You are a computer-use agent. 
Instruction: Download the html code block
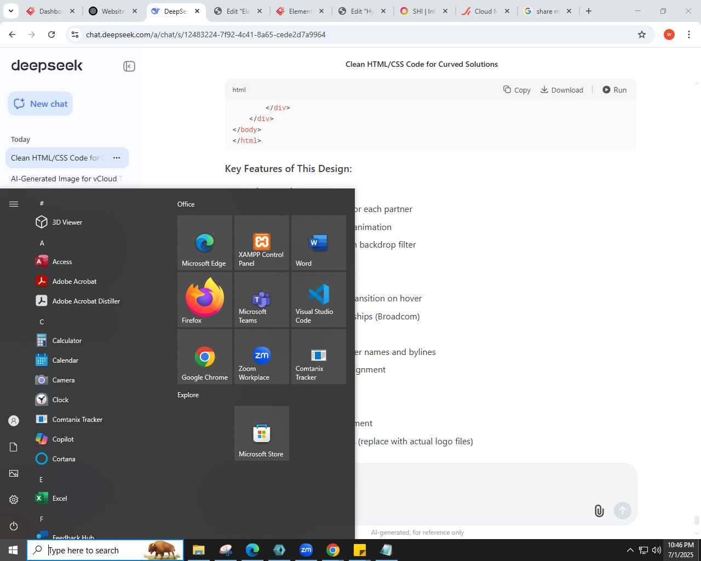[562, 90]
